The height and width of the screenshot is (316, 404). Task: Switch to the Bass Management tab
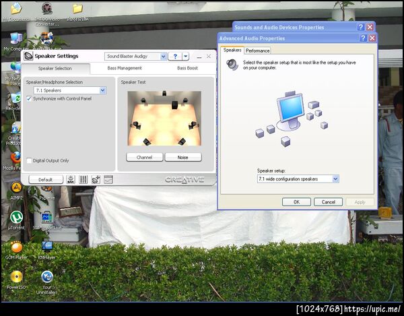(125, 68)
